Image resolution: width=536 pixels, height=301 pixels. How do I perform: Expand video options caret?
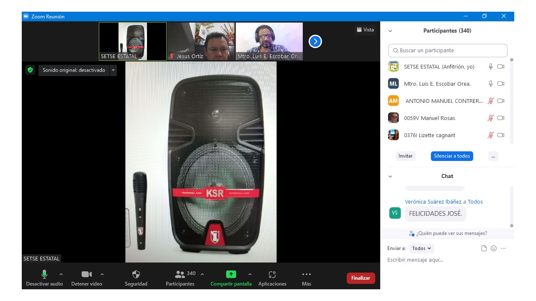pyautogui.click(x=102, y=274)
